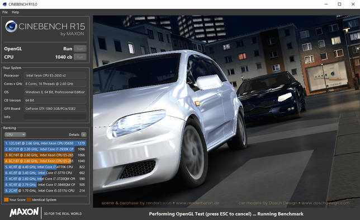
Task: Click the CB Version 64 Bit value
Action: click(x=55, y=101)
